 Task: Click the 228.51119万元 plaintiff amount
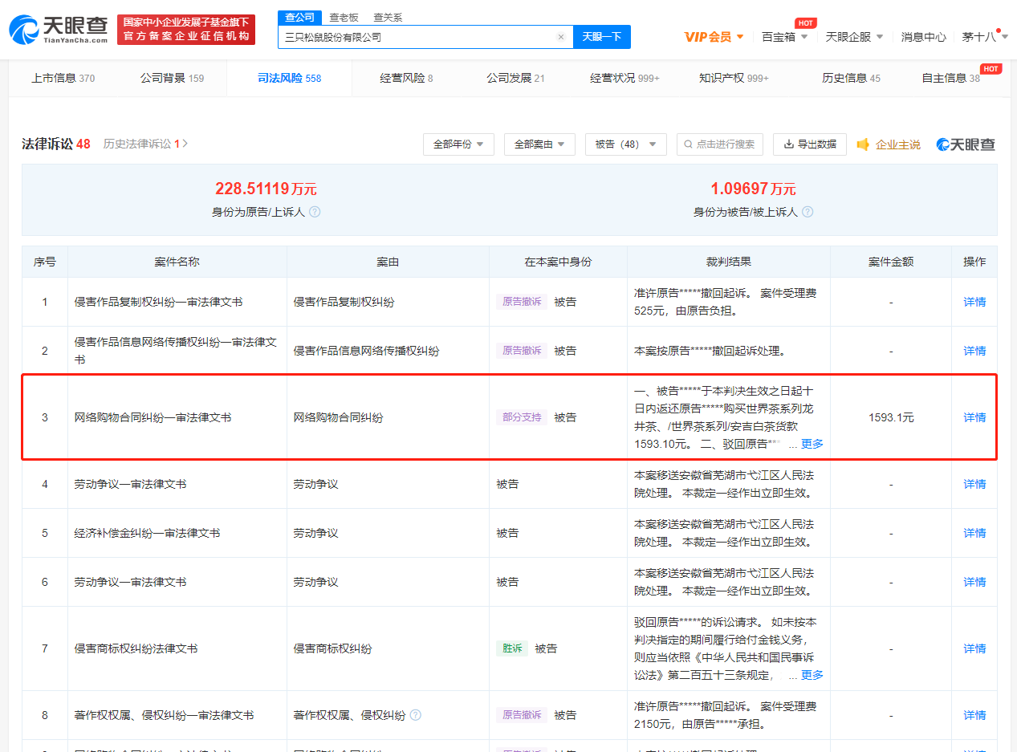click(x=266, y=189)
